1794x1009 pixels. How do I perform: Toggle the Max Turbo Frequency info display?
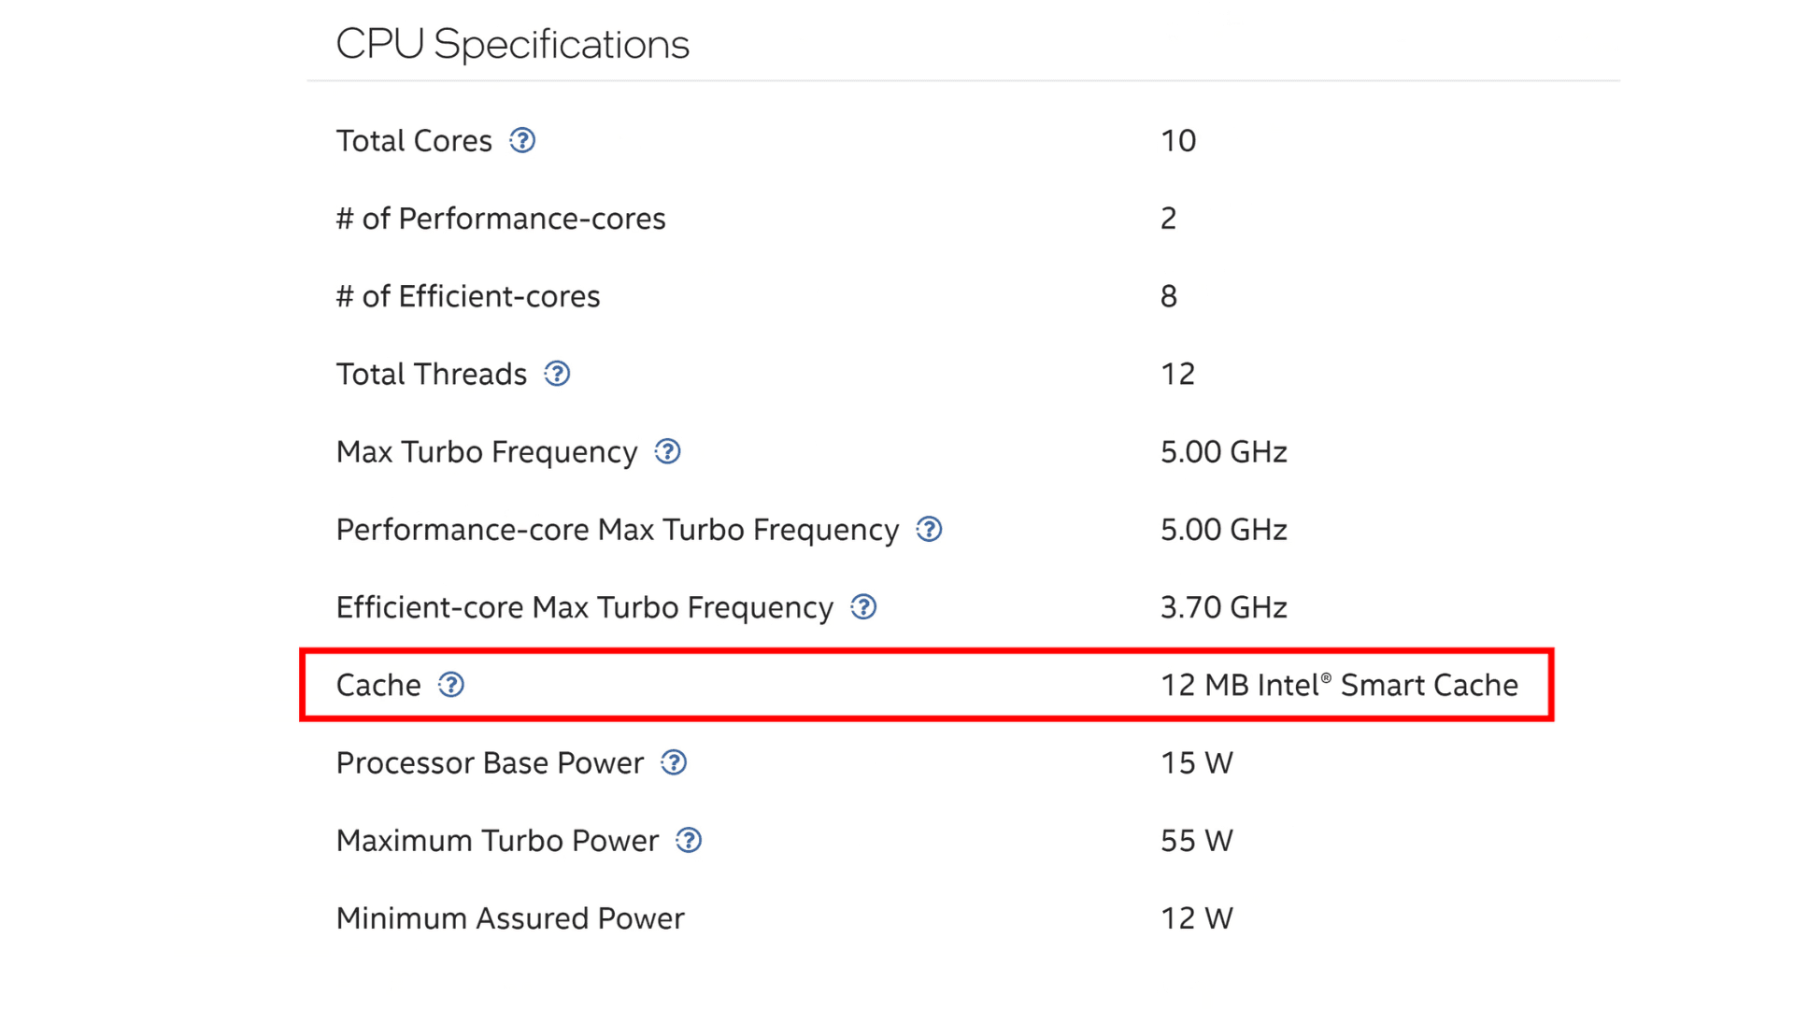pyautogui.click(x=672, y=452)
